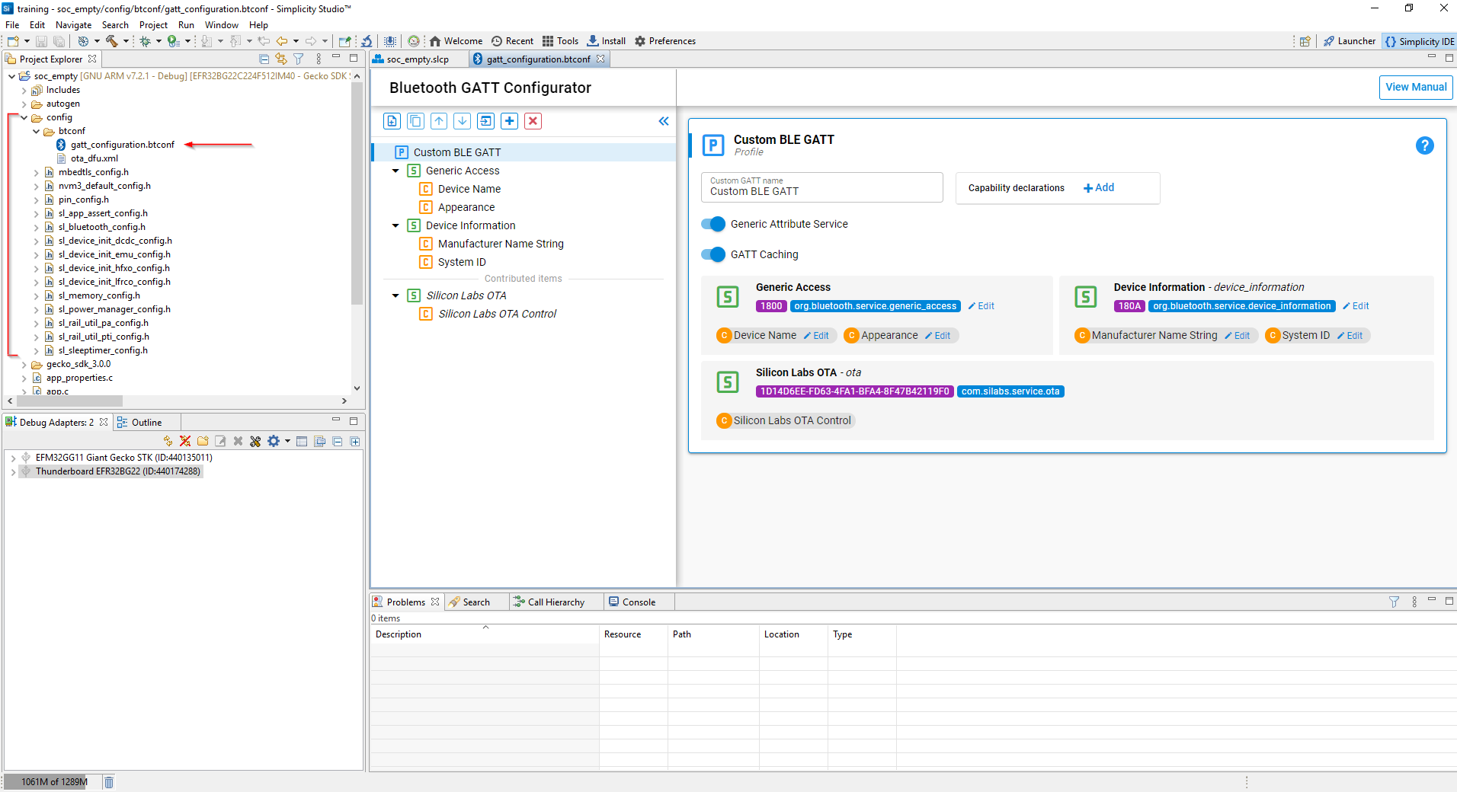The height and width of the screenshot is (792, 1457).
Task: Open the Navigate menu
Action: (73, 25)
